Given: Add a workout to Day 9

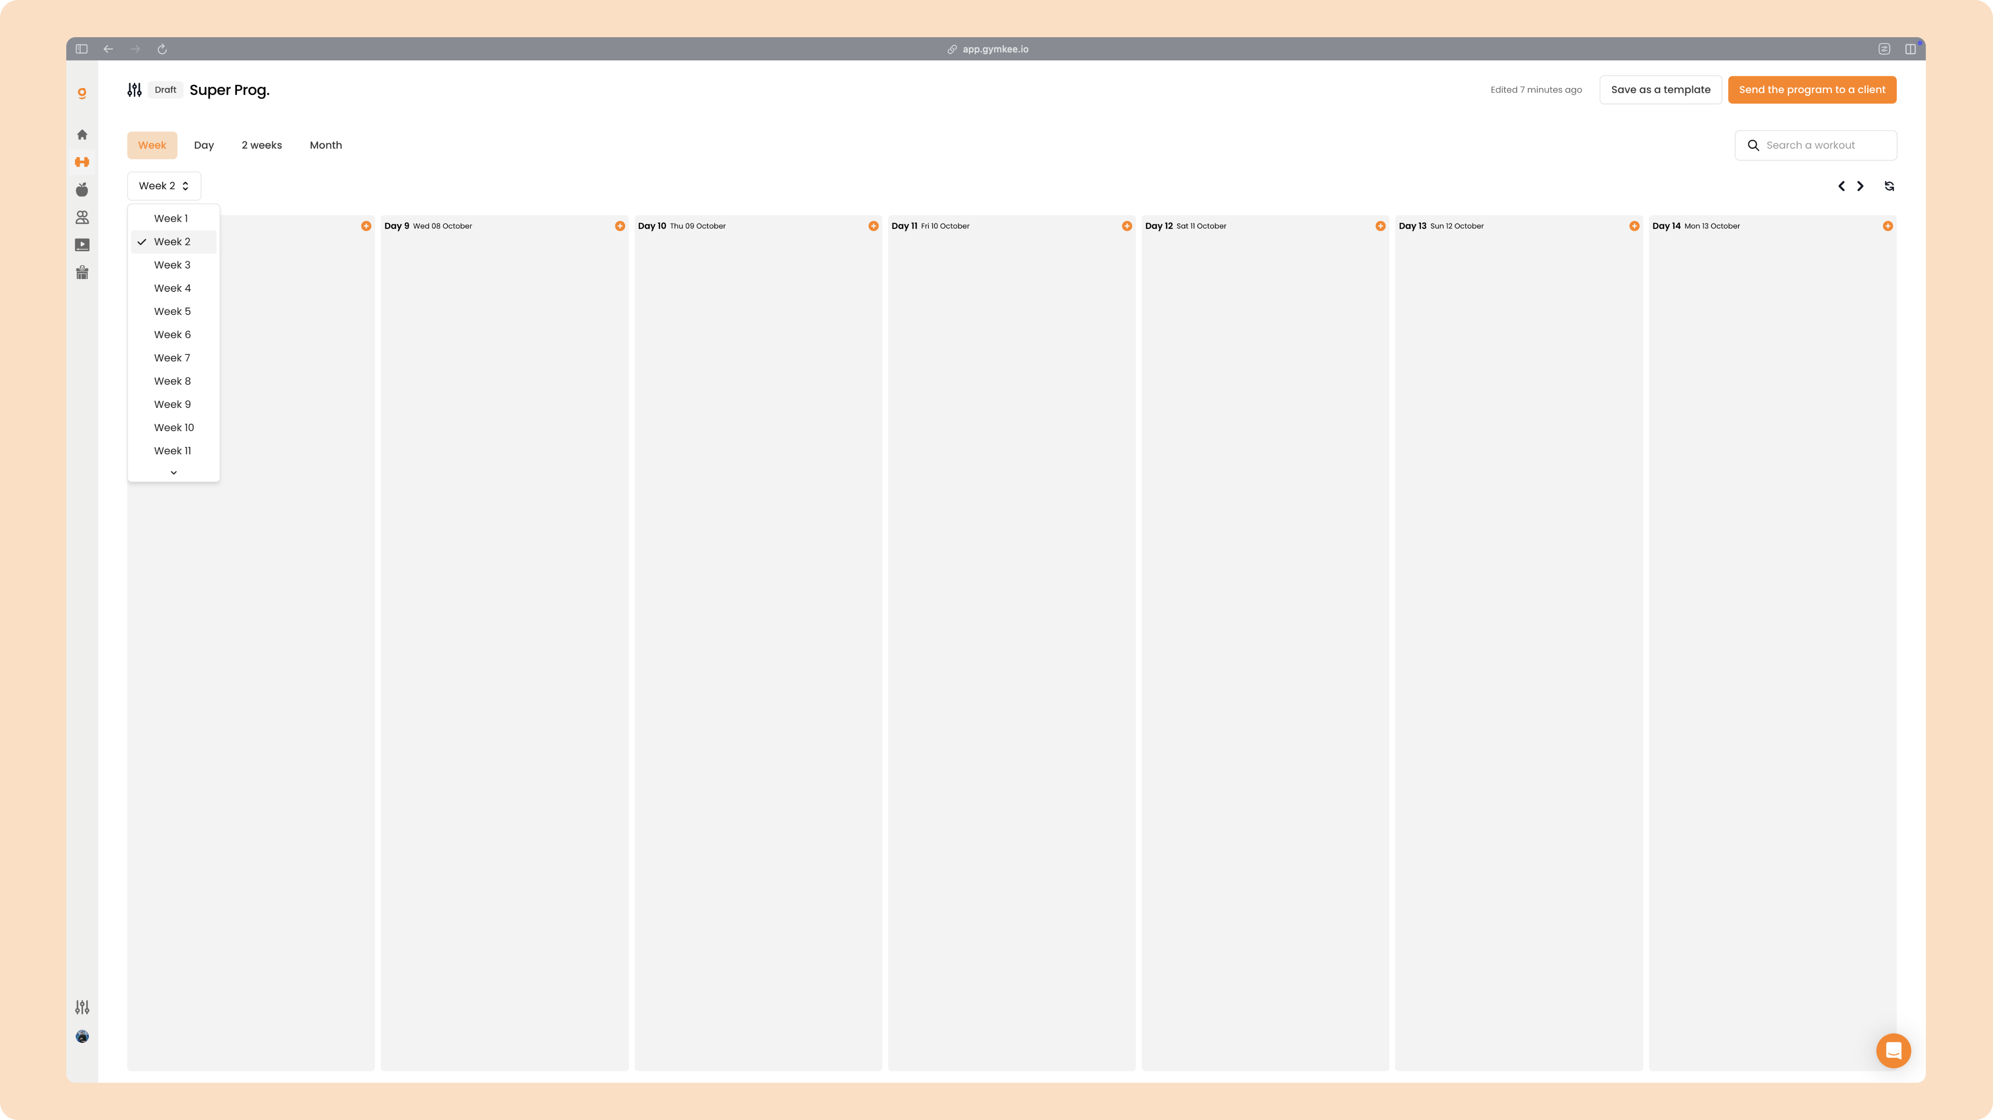Looking at the screenshot, I should tap(620, 226).
